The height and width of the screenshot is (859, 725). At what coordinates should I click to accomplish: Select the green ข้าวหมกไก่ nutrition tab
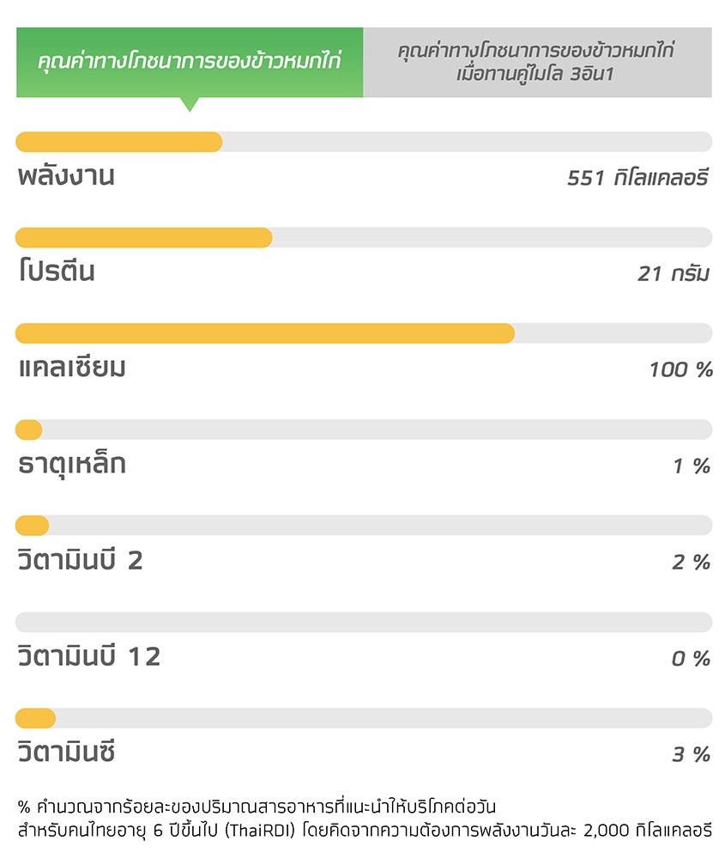[190, 62]
